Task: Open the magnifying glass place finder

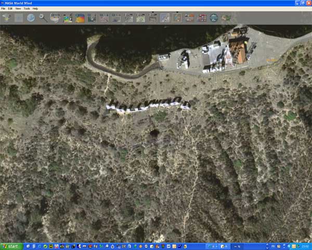Action: coord(43,18)
